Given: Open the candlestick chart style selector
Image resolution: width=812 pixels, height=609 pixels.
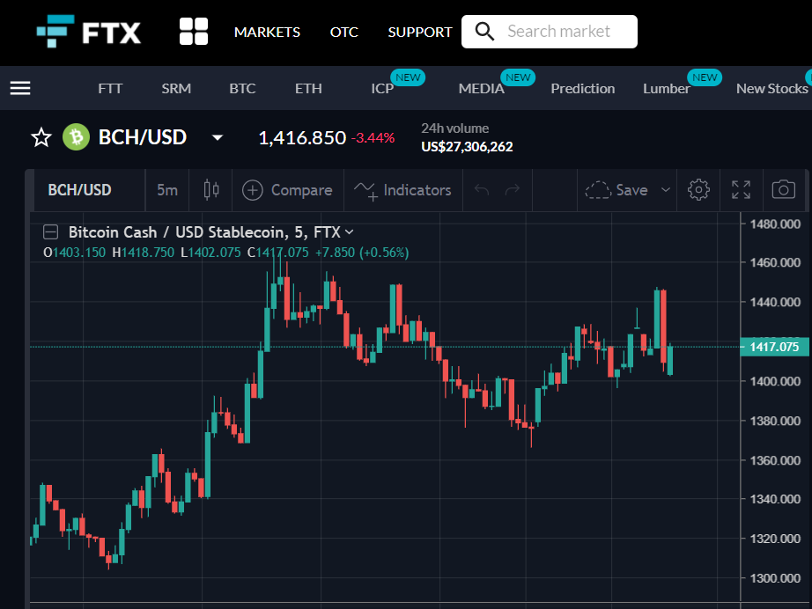Looking at the screenshot, I should pyautogui.click(x=210, y=190).
